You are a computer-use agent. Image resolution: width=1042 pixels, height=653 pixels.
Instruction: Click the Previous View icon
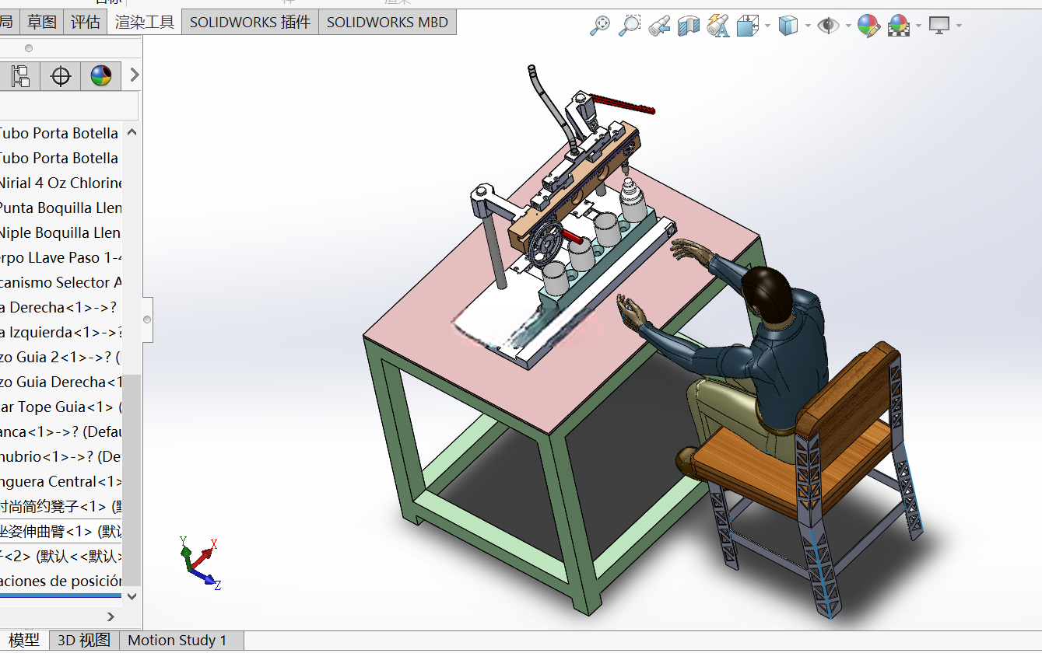[659, 26]
